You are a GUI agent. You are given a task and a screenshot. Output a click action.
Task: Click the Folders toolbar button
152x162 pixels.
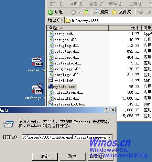(121, 12)
